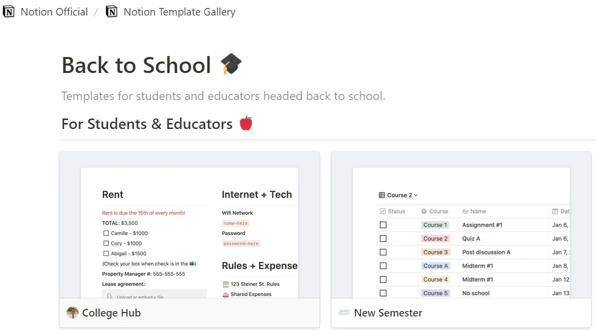Click the New Semester page icon
Screen dimensions: 596x331
(343, 313)
